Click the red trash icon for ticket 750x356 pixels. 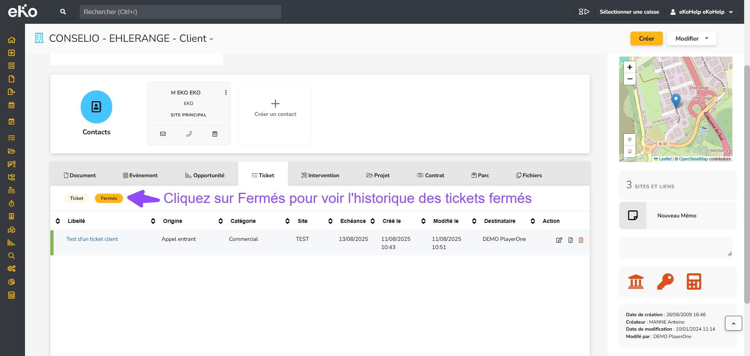point(581,240)
